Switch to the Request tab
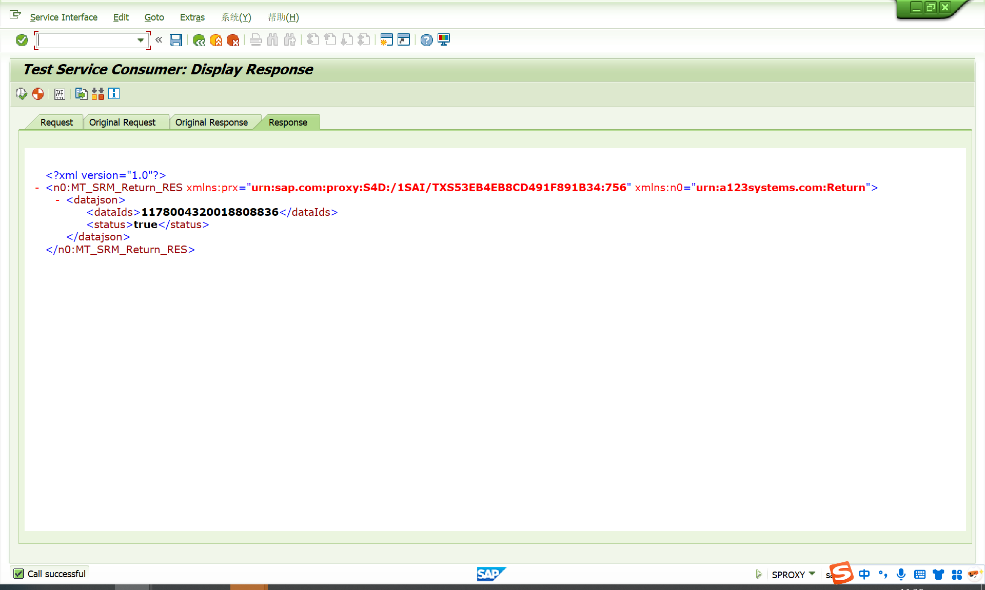 point(56,123)
